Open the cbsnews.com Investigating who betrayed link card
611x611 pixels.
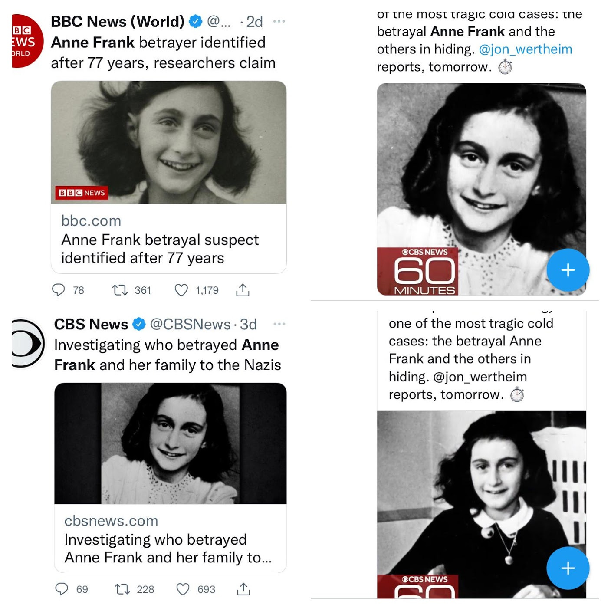(x=171, y=539)
